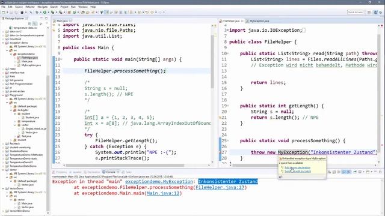The image size is (385, 216).
Task: Open the File menu
Action: pos(3,7)
